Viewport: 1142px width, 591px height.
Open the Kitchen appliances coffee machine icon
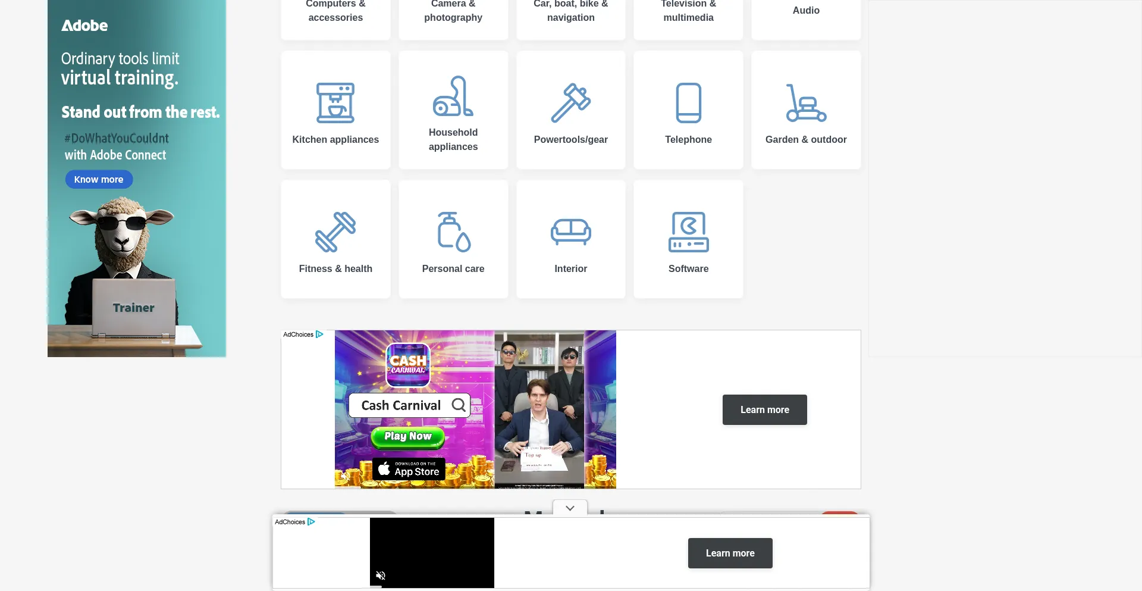click(x=335, y=103)
